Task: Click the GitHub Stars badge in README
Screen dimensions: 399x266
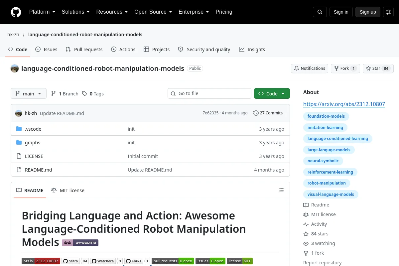Action: 75,261
